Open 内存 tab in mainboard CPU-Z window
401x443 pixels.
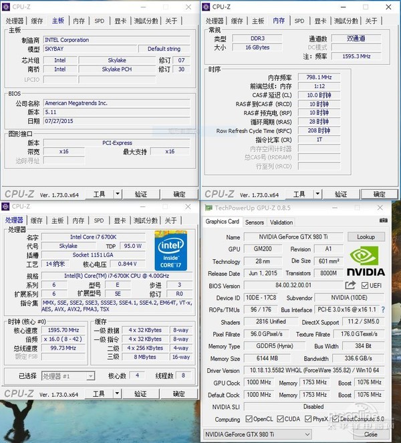click(x=79, y=21)
